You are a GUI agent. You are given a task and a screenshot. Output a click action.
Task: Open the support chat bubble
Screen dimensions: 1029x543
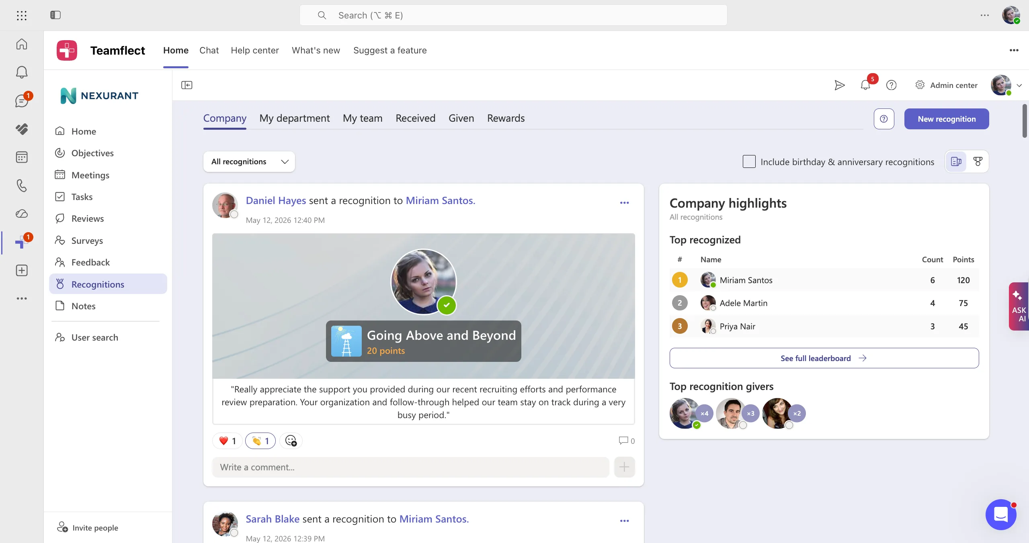pyautogui.click(x=1001, y=514)
